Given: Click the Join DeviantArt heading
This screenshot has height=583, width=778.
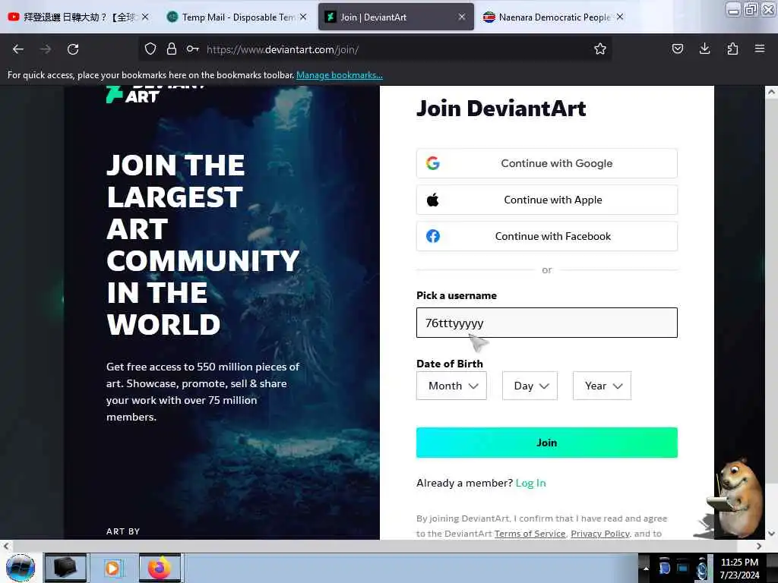Looking at the screenshot, I should pos(501,109).
